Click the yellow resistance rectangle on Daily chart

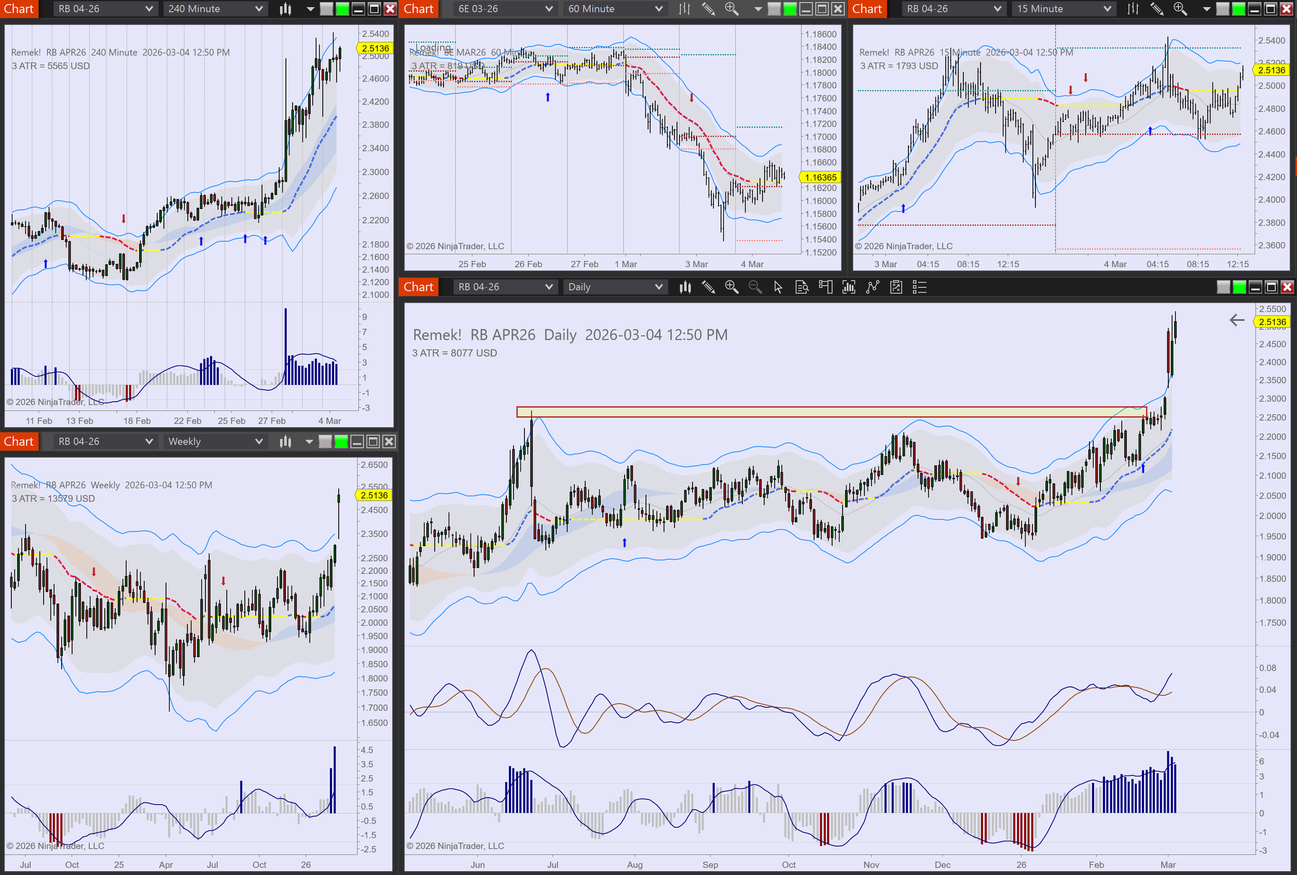(x=832, y=412)
